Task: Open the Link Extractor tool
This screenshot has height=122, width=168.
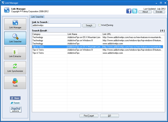Action: pyautogui.click(x=15, y=53)
